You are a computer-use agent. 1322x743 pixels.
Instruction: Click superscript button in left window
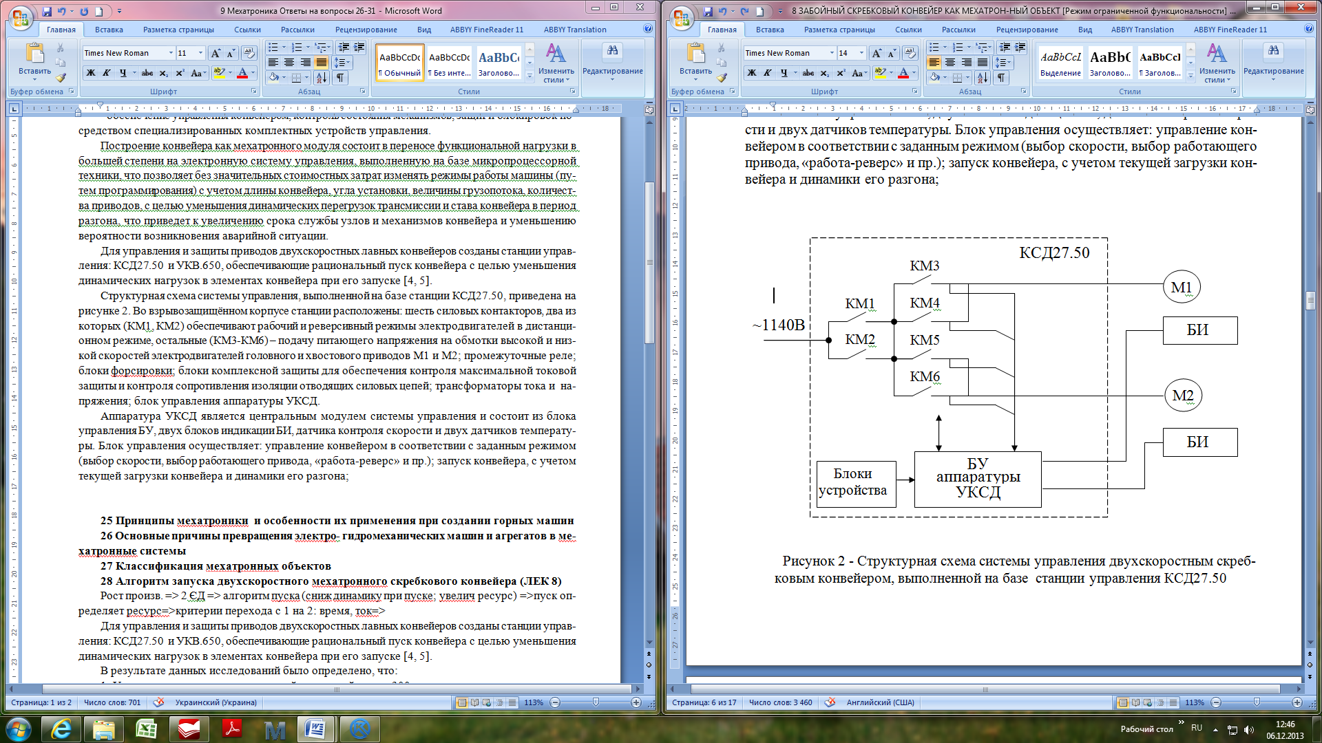click(x=180, y=73)
